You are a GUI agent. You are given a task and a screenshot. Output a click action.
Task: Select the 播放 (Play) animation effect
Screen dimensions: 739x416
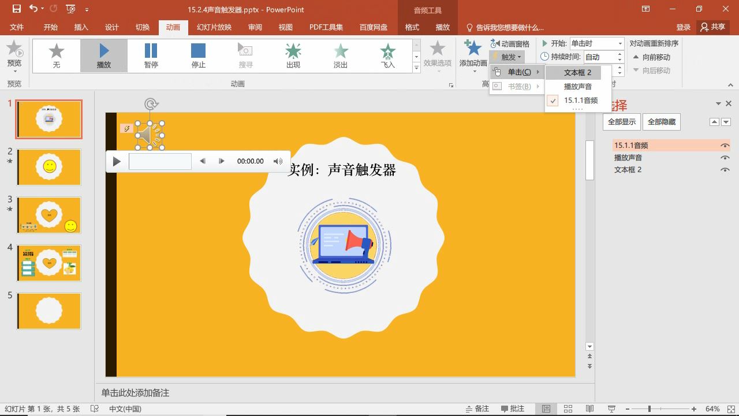[x=104, y=55]
